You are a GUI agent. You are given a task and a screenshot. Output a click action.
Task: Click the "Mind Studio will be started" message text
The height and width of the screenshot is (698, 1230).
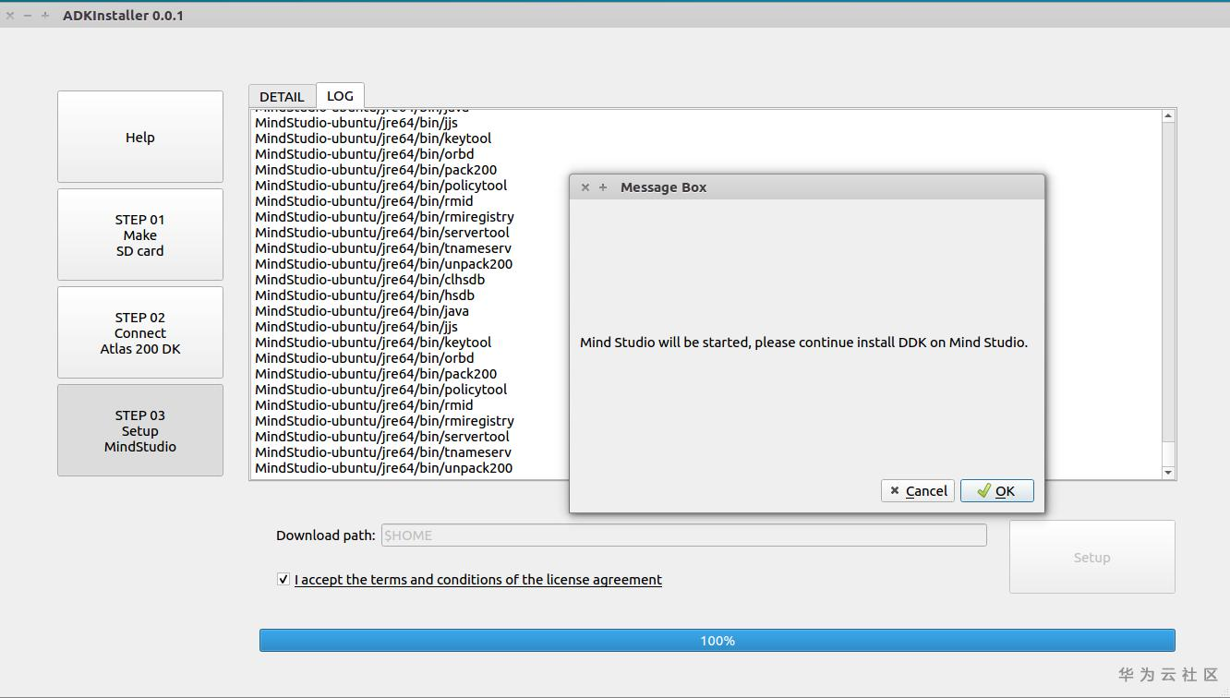tap(803, 343)
